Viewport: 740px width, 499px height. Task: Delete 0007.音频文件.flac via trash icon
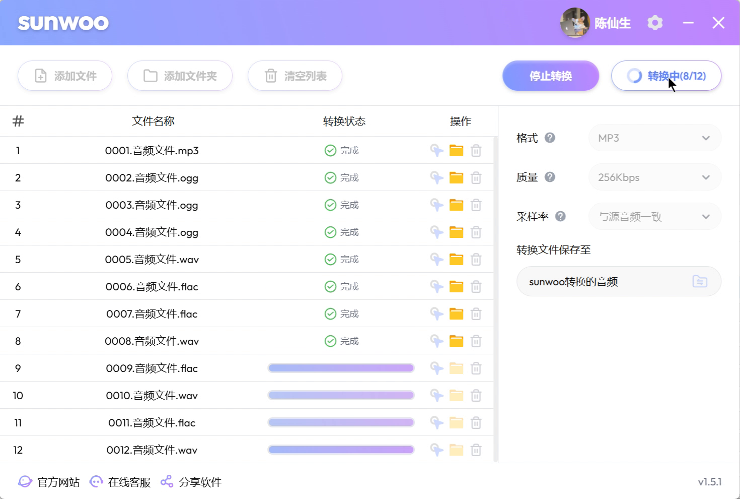pos(476,314)
